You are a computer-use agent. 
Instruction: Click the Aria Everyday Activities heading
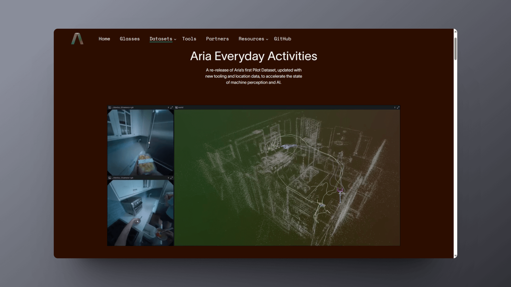pyautogui.click(x=254, y=56)
